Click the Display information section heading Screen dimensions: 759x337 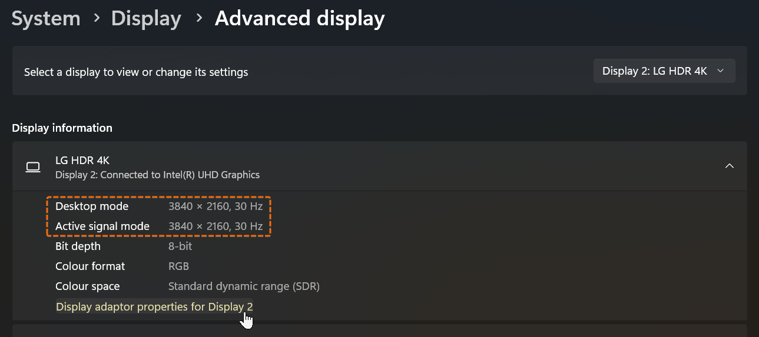coord(62,128)
